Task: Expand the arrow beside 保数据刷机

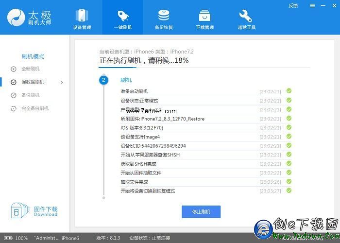Action: click(x=62, y=82)
